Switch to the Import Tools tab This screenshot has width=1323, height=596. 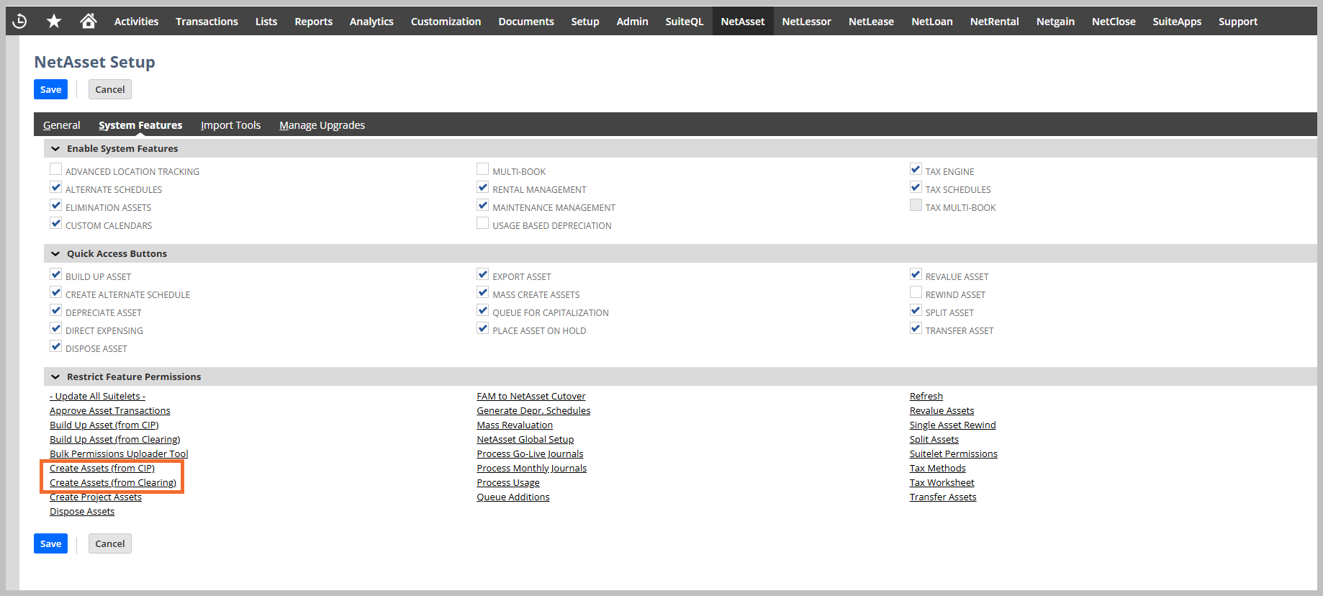(x=230, y=125)
